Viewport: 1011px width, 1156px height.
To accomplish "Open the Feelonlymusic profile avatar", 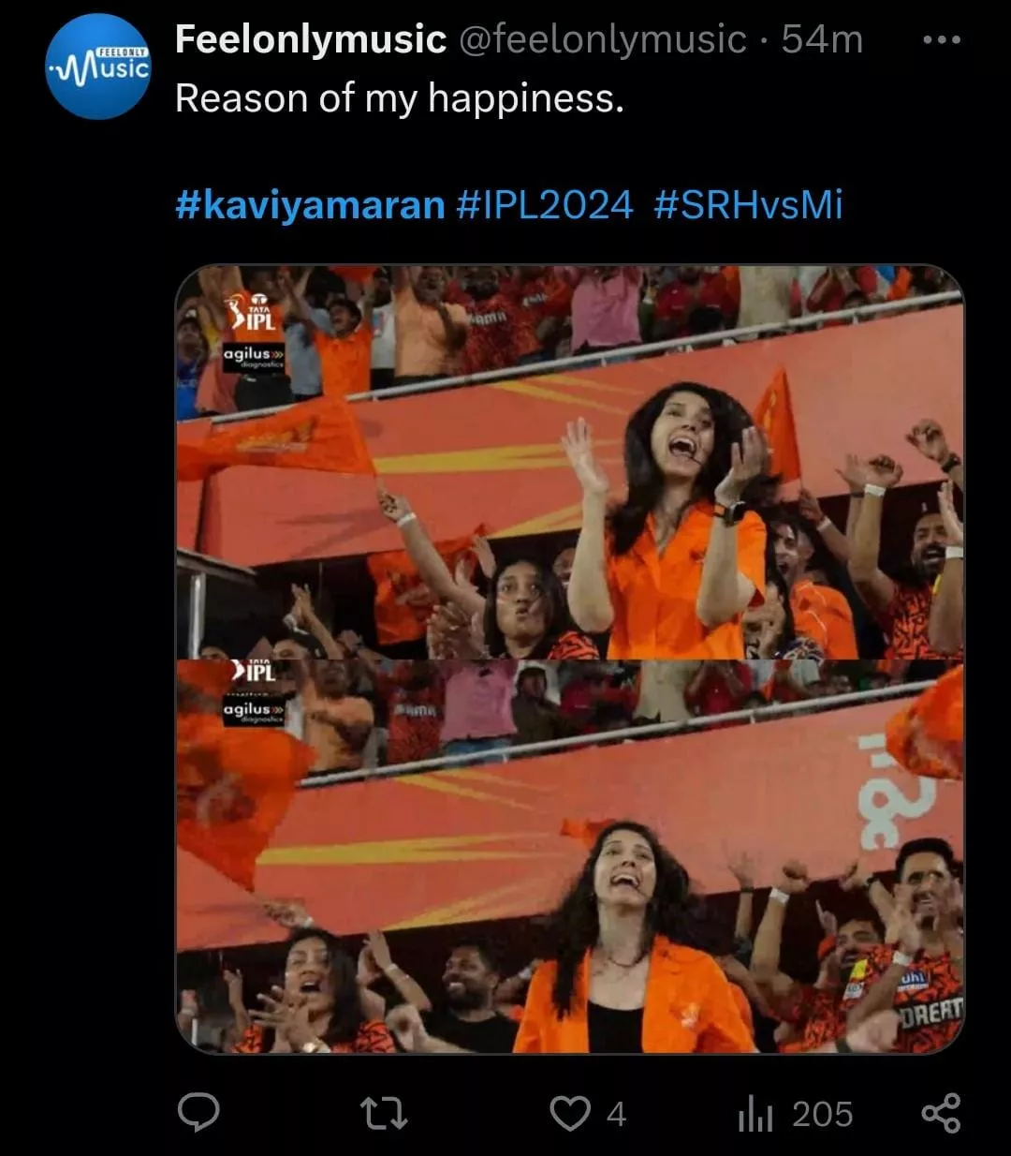I will coord(98,67).
